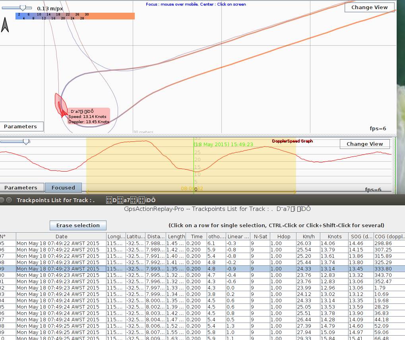
Task: Sort table by the Date column header
Action: (61, 236)
